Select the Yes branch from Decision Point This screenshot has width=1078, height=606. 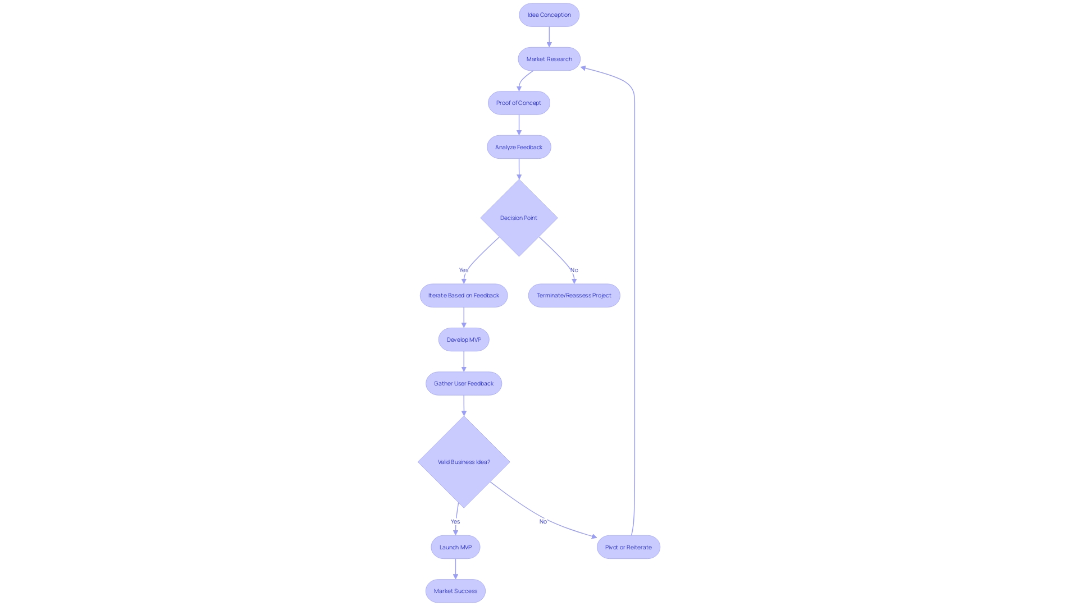[x=463, y=269]
